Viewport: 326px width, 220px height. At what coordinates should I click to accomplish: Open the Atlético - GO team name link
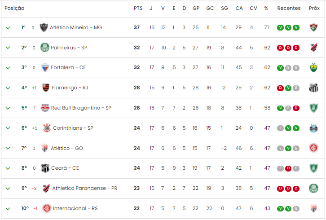67,148
